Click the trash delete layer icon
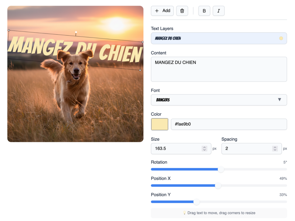This screenshot has width=295, height=221. click(182, 11)
